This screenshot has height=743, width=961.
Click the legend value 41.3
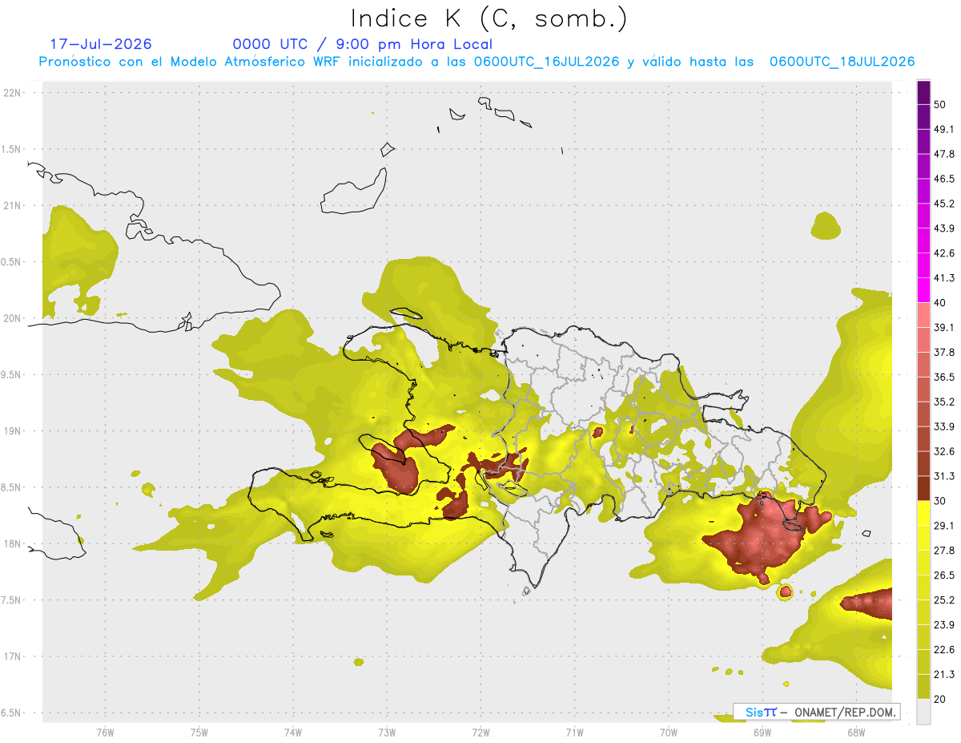click(x=944, y=278)
